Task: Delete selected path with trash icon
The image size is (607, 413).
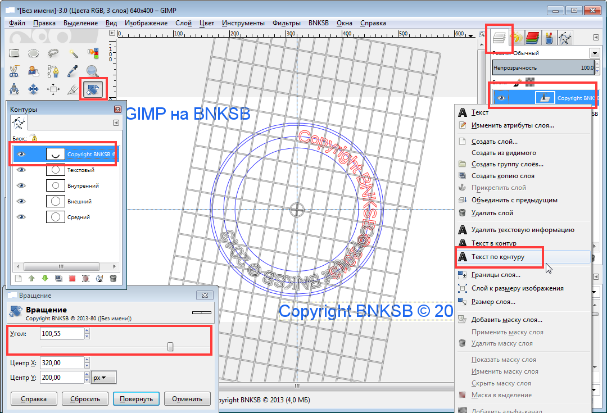Action: tap(113, 278)
